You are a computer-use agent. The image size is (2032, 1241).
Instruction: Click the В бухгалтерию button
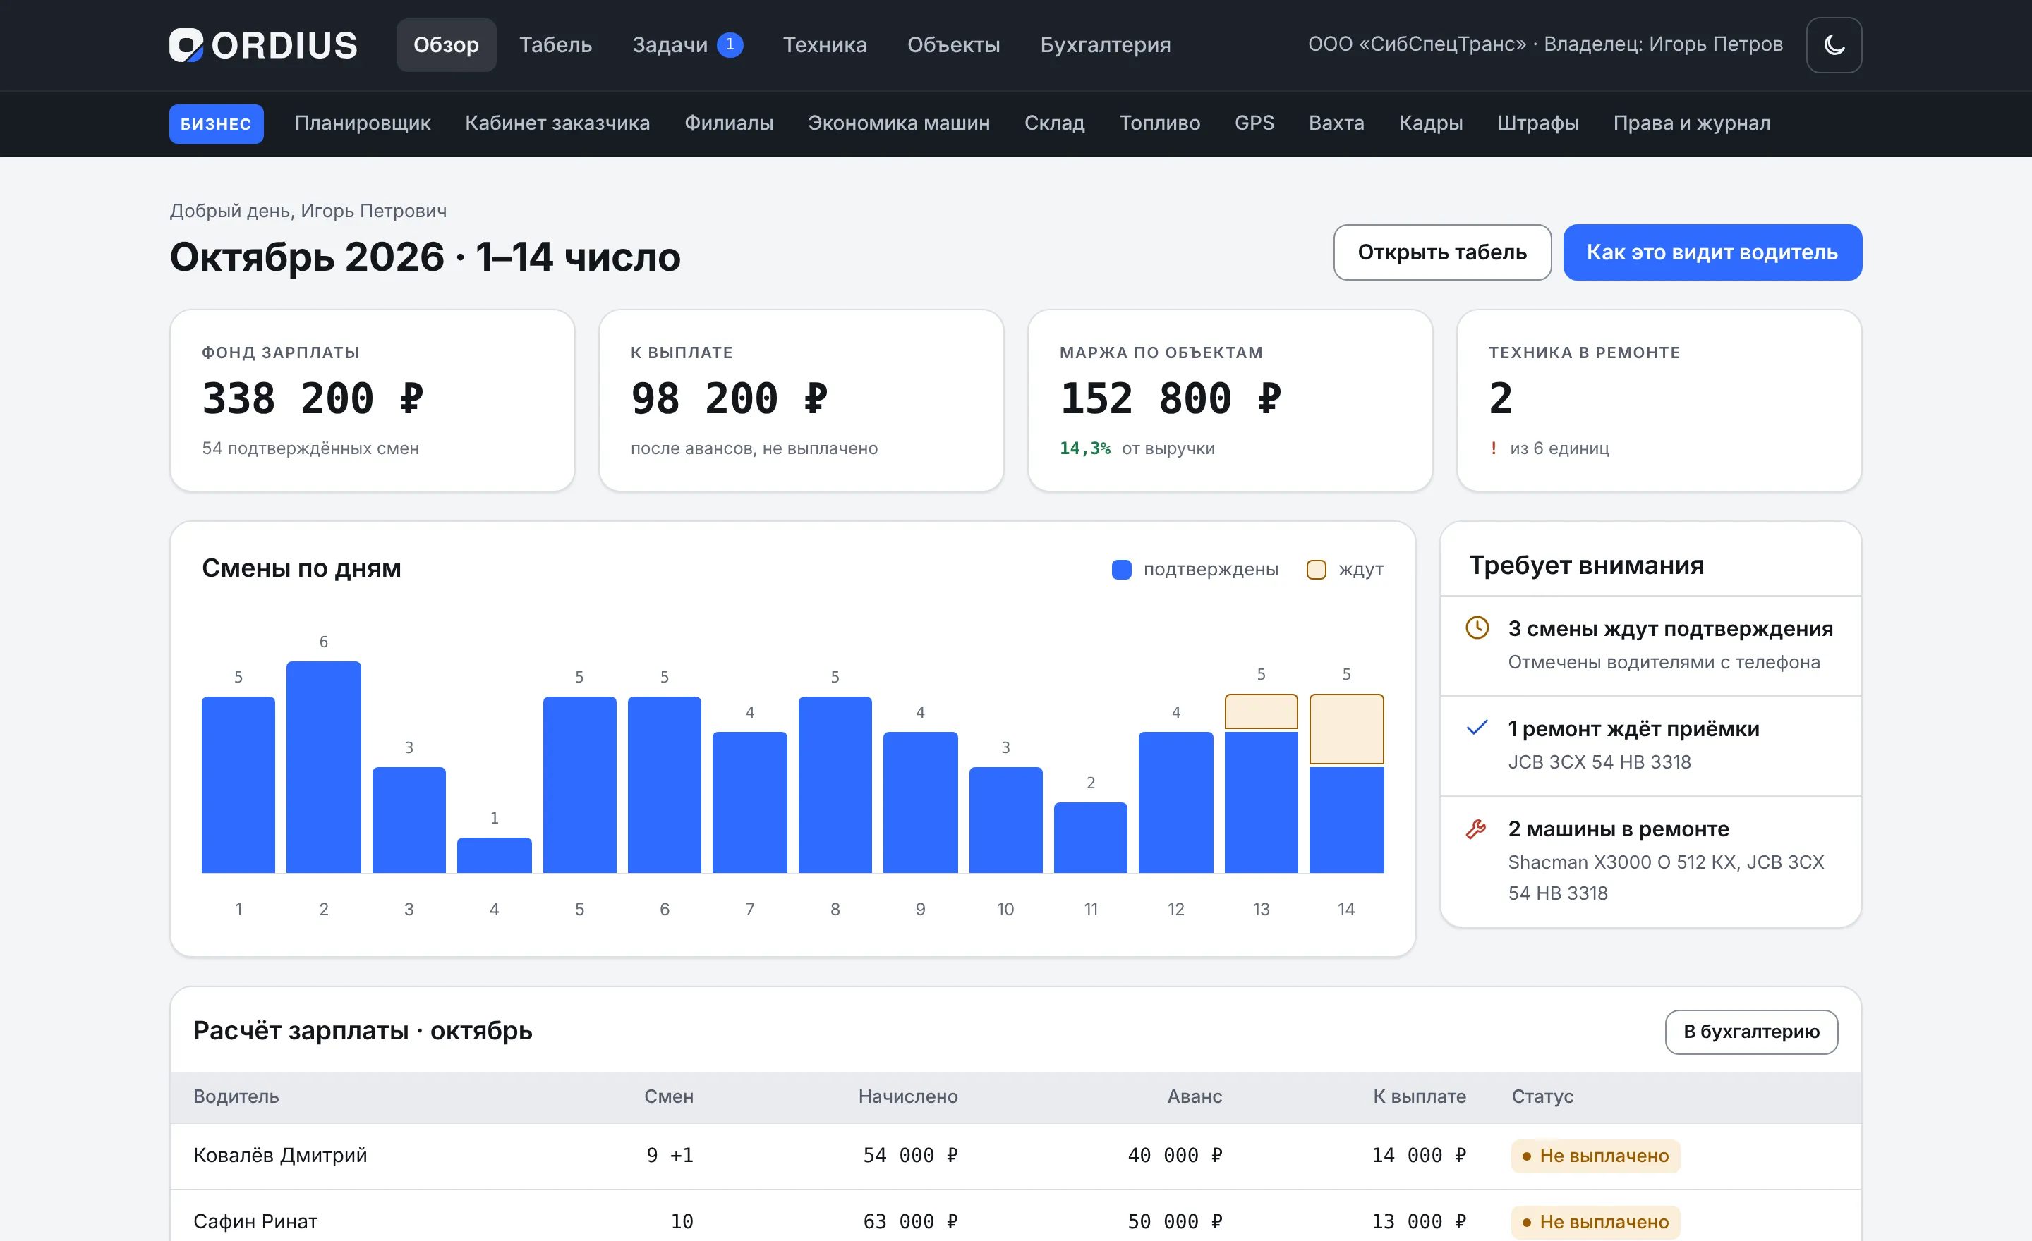pos(1750,1031)
